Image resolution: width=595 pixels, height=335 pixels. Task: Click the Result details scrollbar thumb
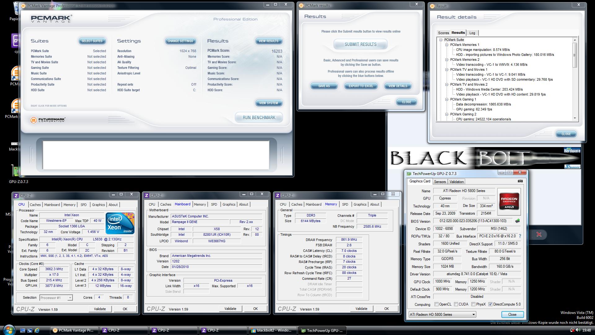575,55
